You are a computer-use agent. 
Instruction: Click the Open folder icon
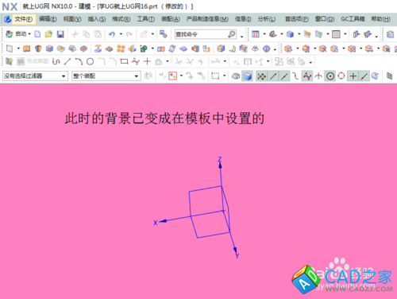point(48,34)
